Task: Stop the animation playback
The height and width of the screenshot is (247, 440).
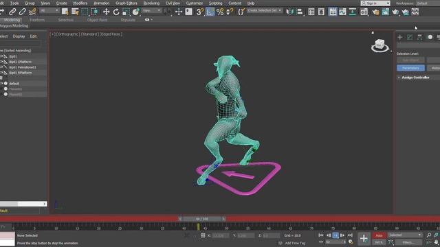Action: [x=335, y=235]
